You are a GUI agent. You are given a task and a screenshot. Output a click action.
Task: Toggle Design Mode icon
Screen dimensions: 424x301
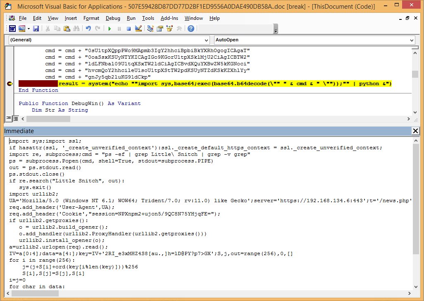pos(138,29)
